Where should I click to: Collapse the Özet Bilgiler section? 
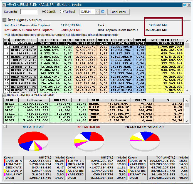pyautogui.click(x=4, y=20)
